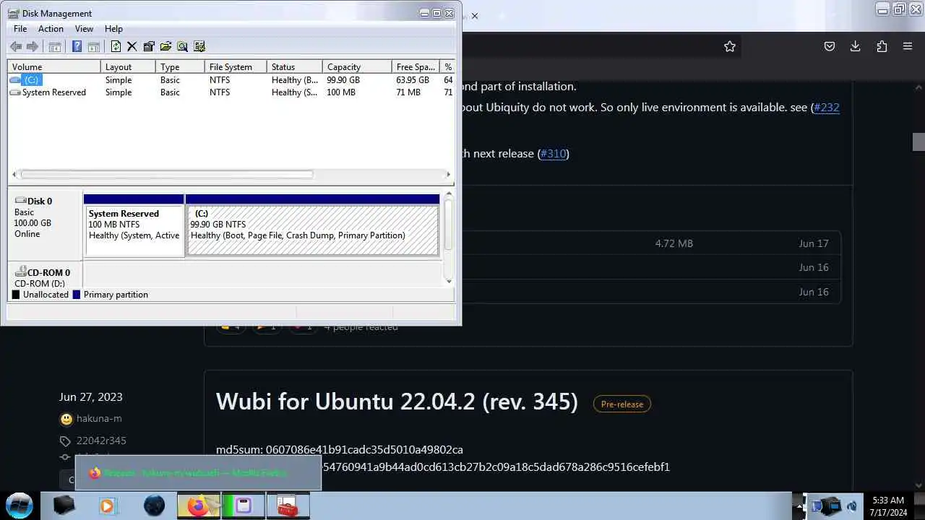Click the Firefox page vertical scrollbar thumb

point(918,142)
